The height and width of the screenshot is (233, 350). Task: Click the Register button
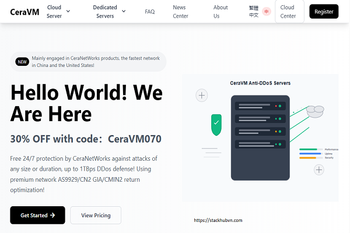click(x=324, y=12)
